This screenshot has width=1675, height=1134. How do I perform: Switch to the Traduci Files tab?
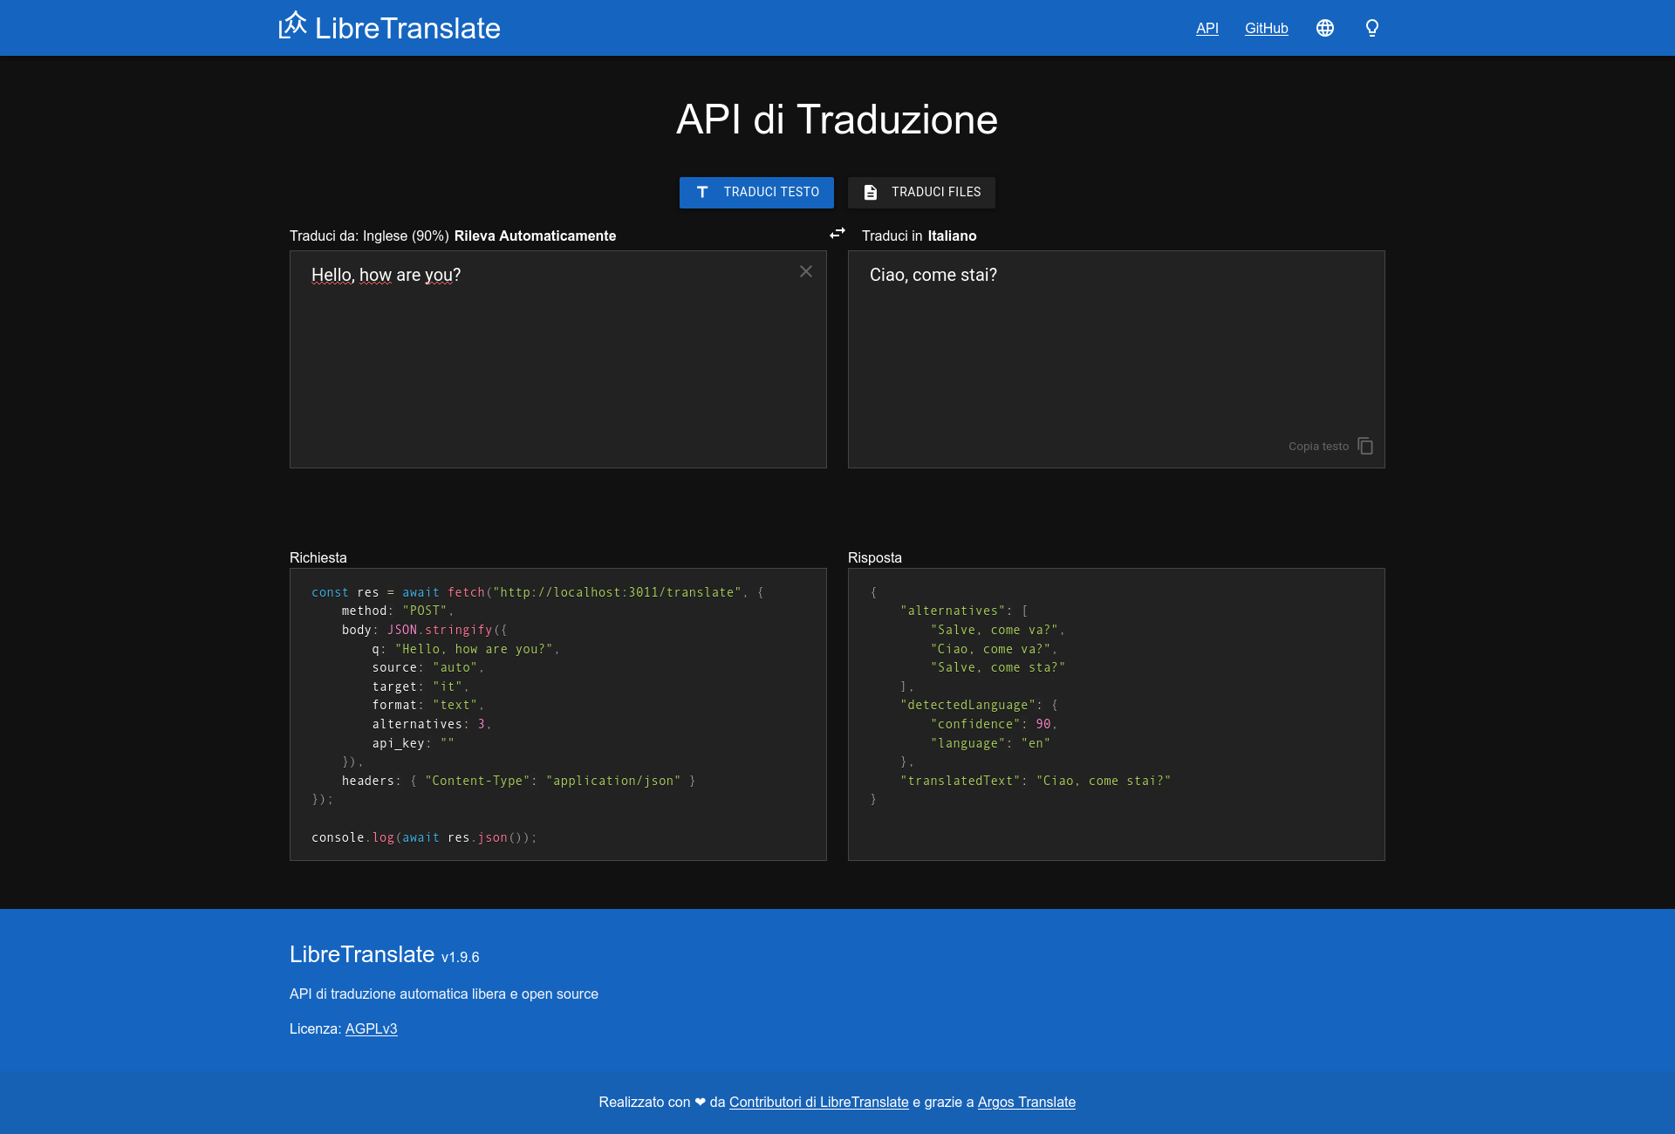pyautogui.click(x=921, y=193)
